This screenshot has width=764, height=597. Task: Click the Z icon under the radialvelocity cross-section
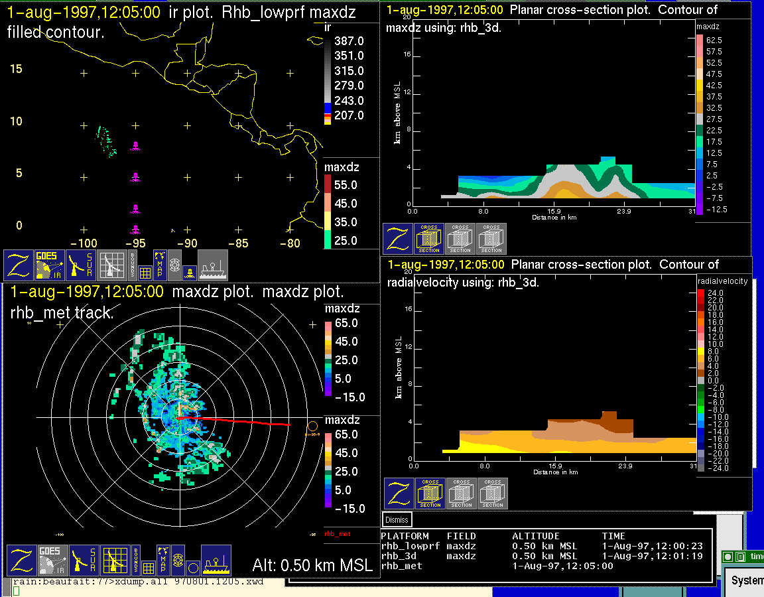(x=399, y=493)
